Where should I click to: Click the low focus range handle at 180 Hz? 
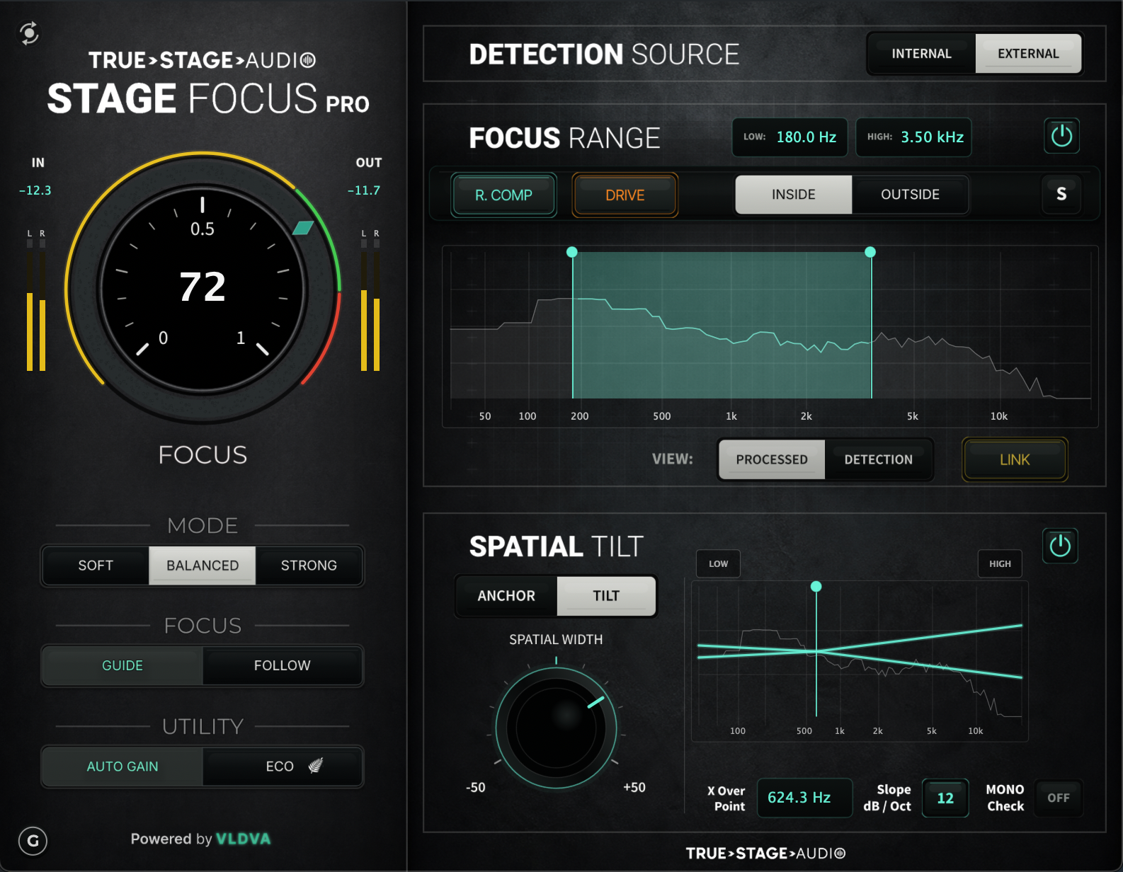point(572,252)
